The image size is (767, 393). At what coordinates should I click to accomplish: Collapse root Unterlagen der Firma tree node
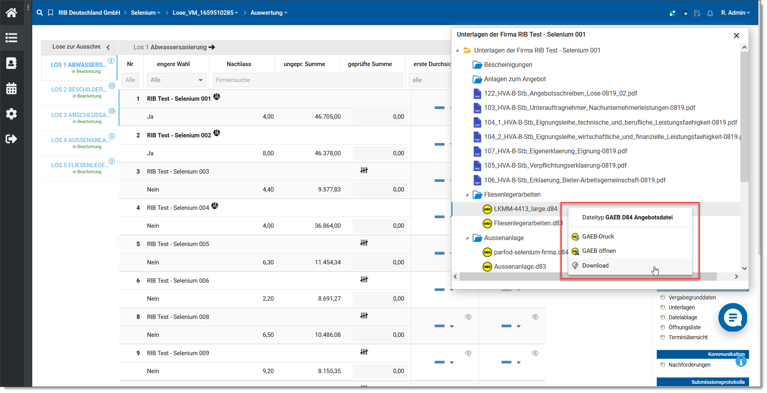coord(457,51)
